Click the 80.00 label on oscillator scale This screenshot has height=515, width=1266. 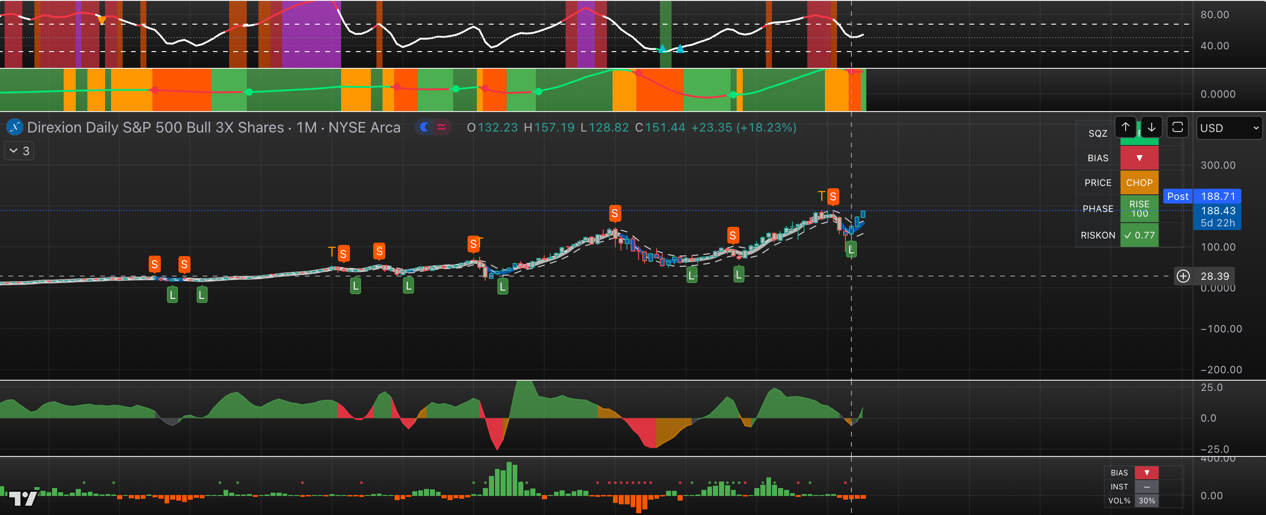tap(1214, 15)
